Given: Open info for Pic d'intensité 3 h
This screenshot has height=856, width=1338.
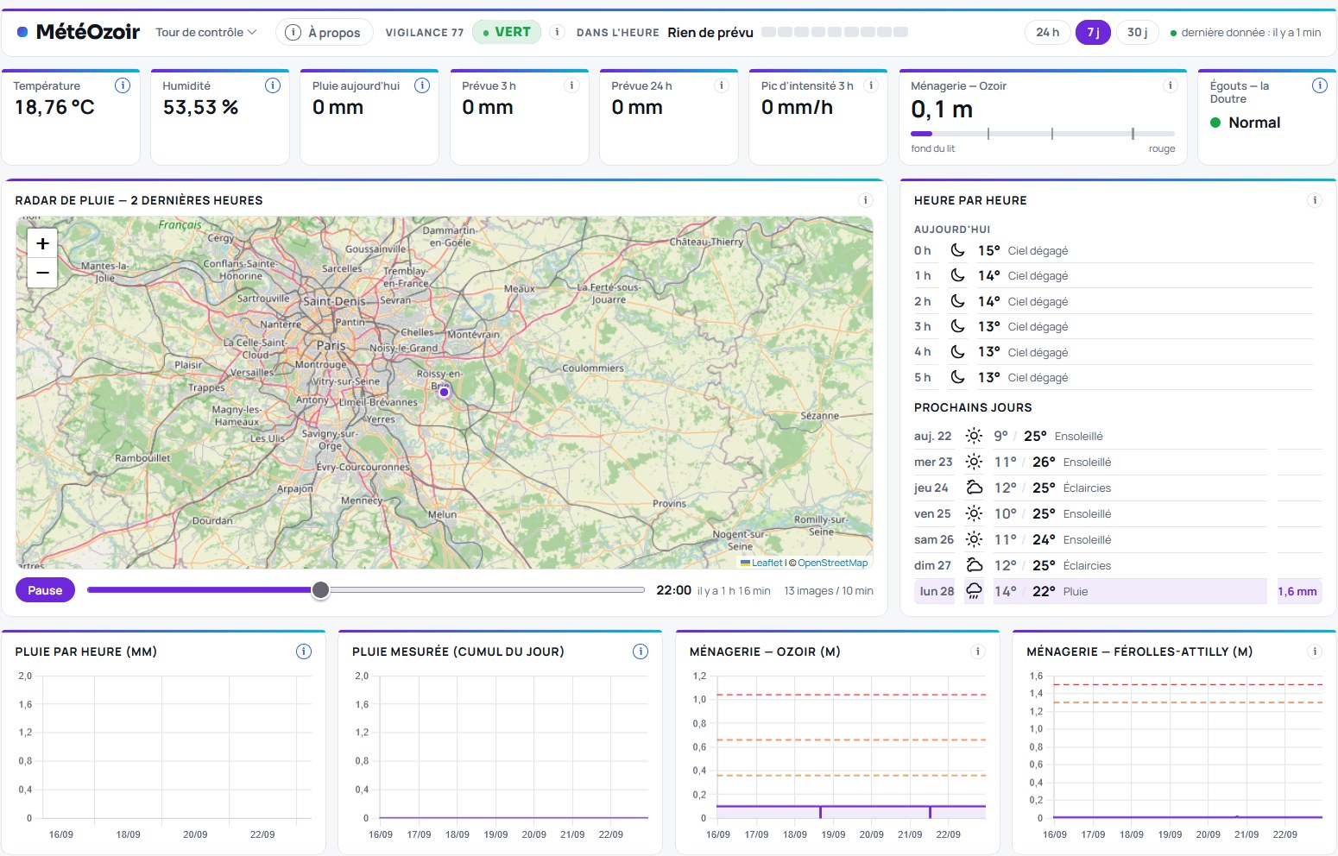Looking at the screenshot, I should point(871,85).
